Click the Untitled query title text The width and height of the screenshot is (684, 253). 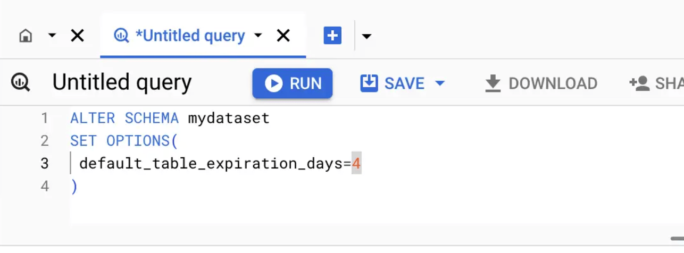122,82
